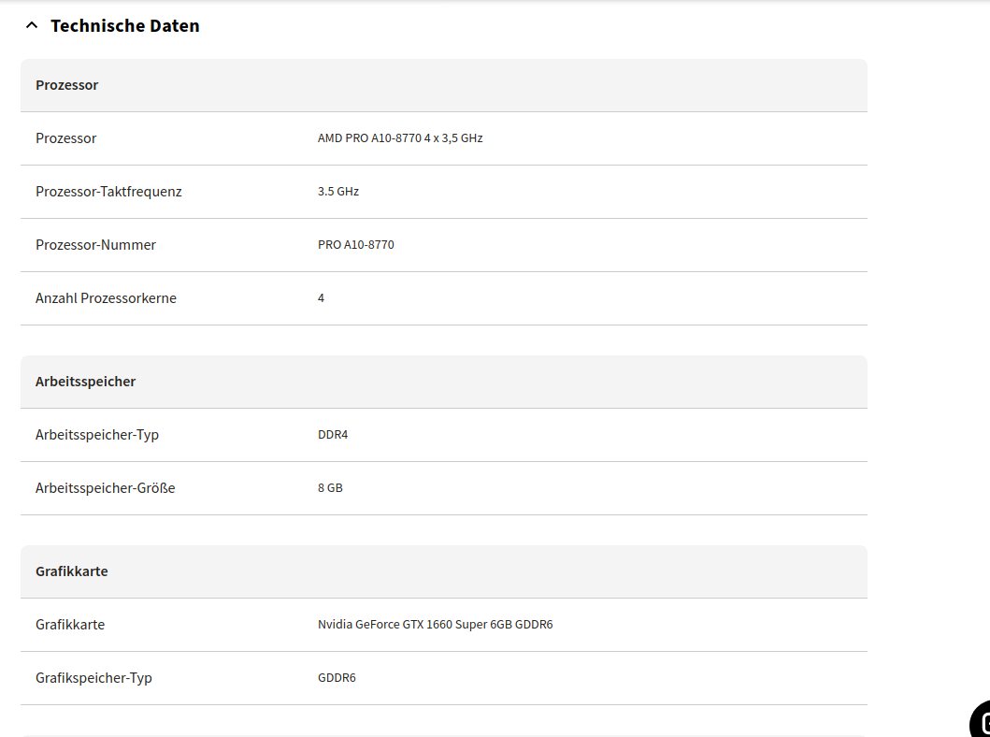Click the Arbeitsspeicher-Typ label

pos(97,435)
